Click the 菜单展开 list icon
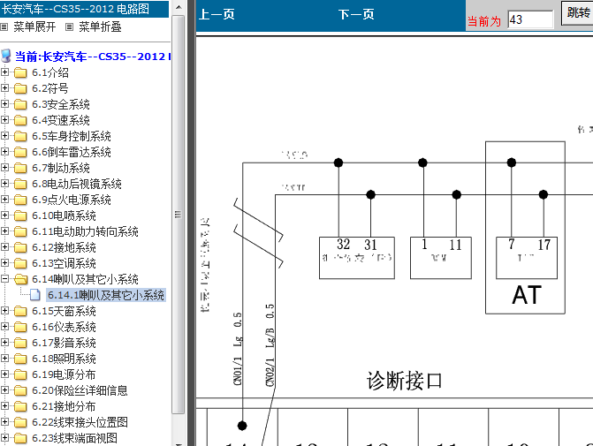 point(4,26)
